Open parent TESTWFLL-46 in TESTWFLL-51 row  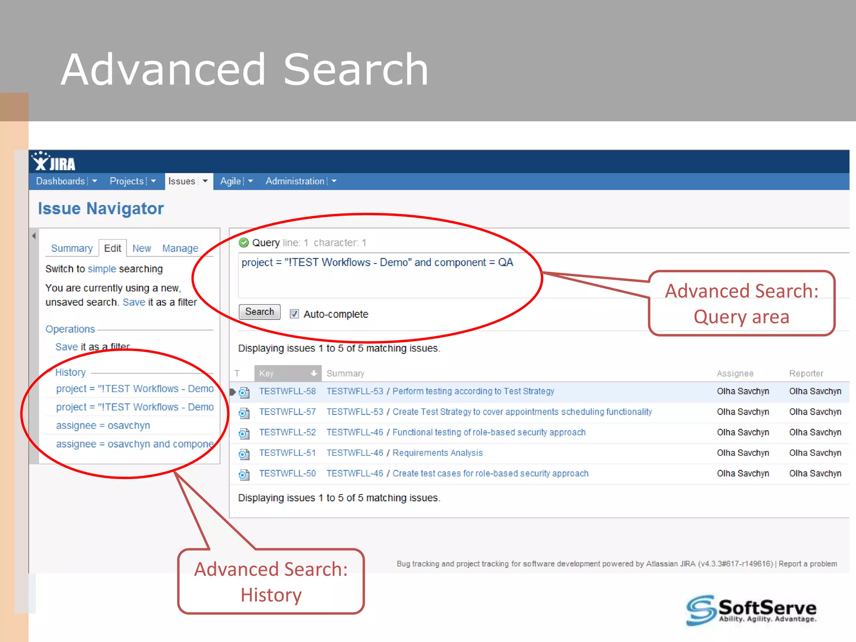[355, 453]
